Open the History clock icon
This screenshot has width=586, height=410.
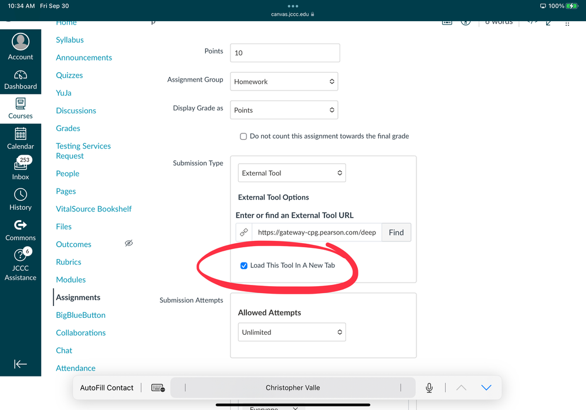pos(21,195)
